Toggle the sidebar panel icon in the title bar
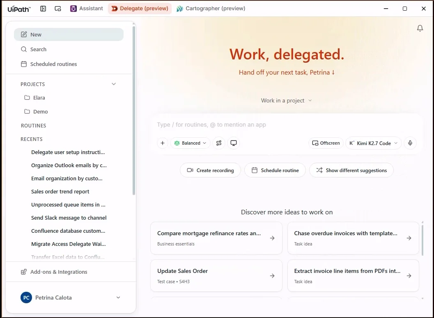 tap(43, 9)
